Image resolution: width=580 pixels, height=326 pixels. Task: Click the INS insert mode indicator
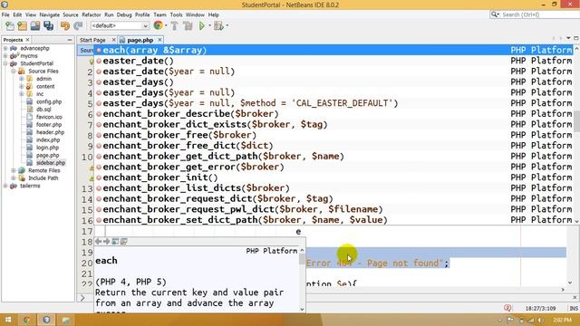pos(574,308)
